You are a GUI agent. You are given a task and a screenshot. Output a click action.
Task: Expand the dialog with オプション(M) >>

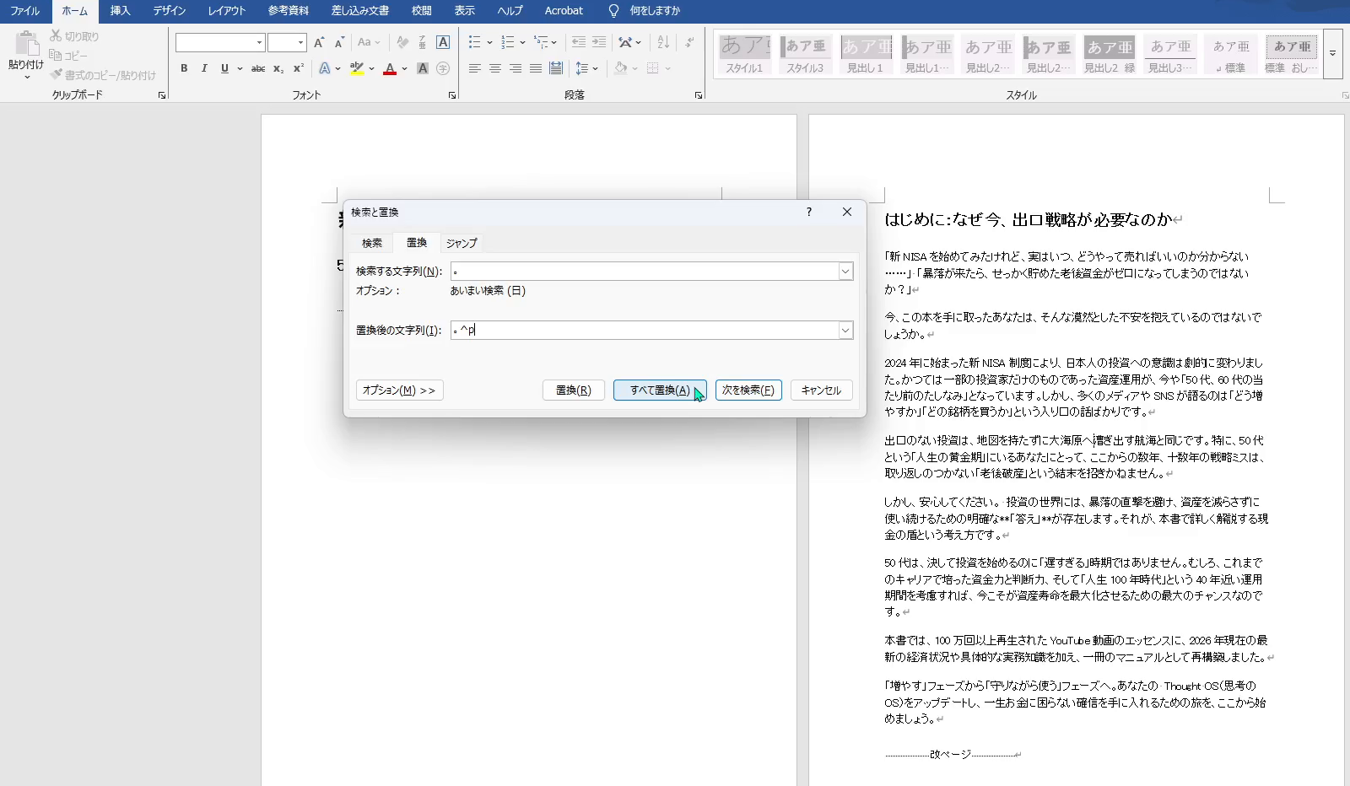tap(399, 390)
